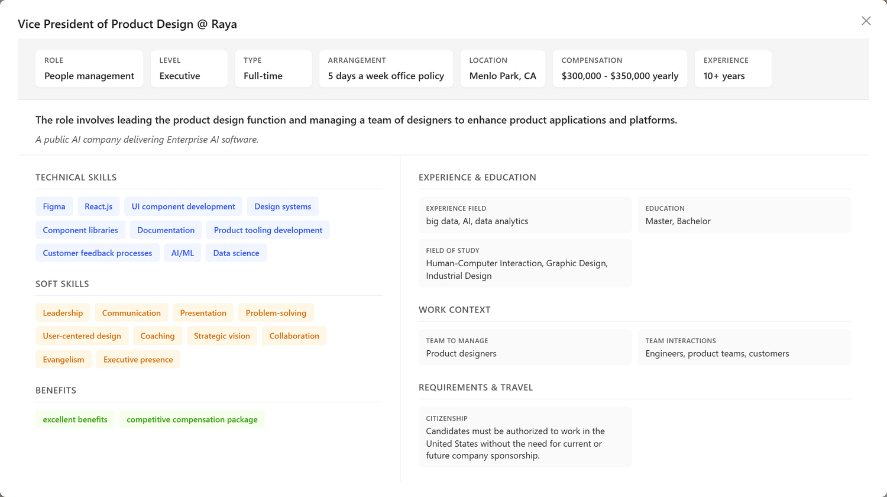The width and height of the screenshot is (887, 497).
Task: Click the UI component development tag
Action: (x=183, y=206)
